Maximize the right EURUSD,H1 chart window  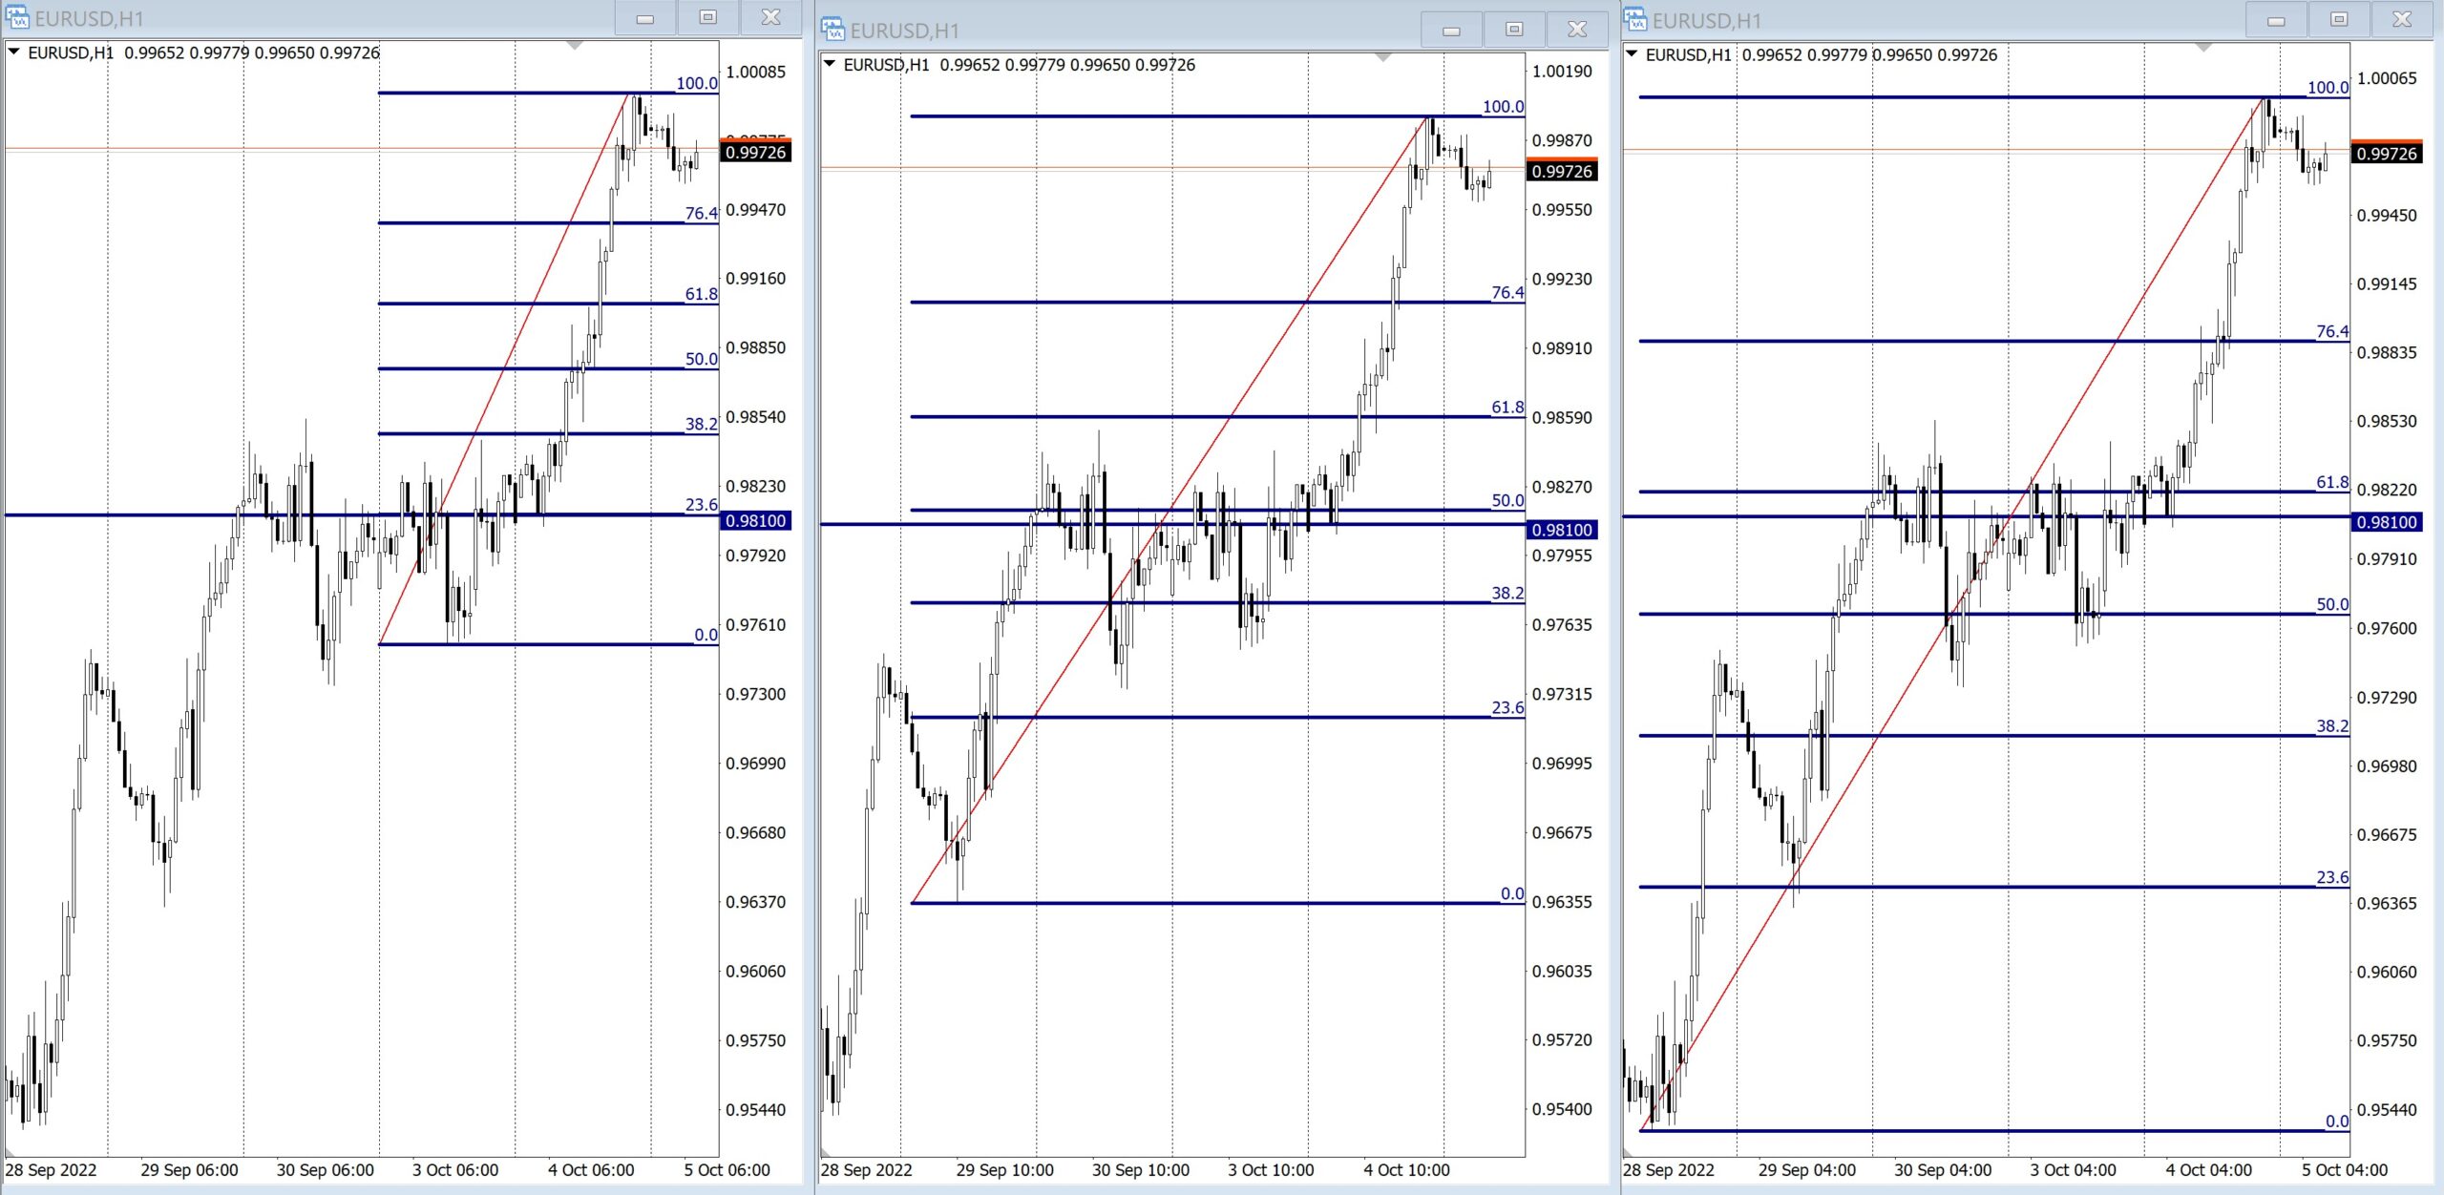pyautogui.click(x=2339, y=19)
